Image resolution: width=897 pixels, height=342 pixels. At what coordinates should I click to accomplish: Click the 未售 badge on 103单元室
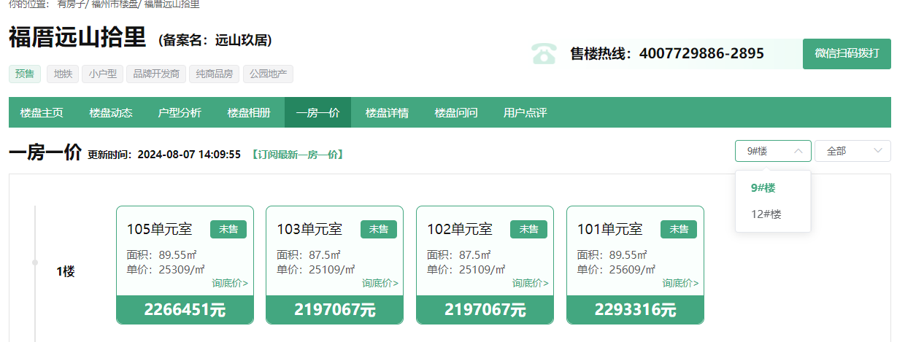[x=378, y=229]
